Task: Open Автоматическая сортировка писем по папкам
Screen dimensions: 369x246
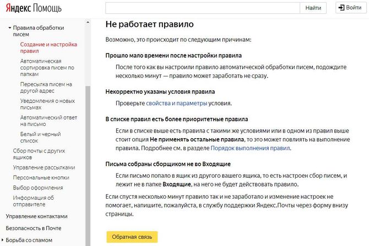Action: [x=47, y=68]
